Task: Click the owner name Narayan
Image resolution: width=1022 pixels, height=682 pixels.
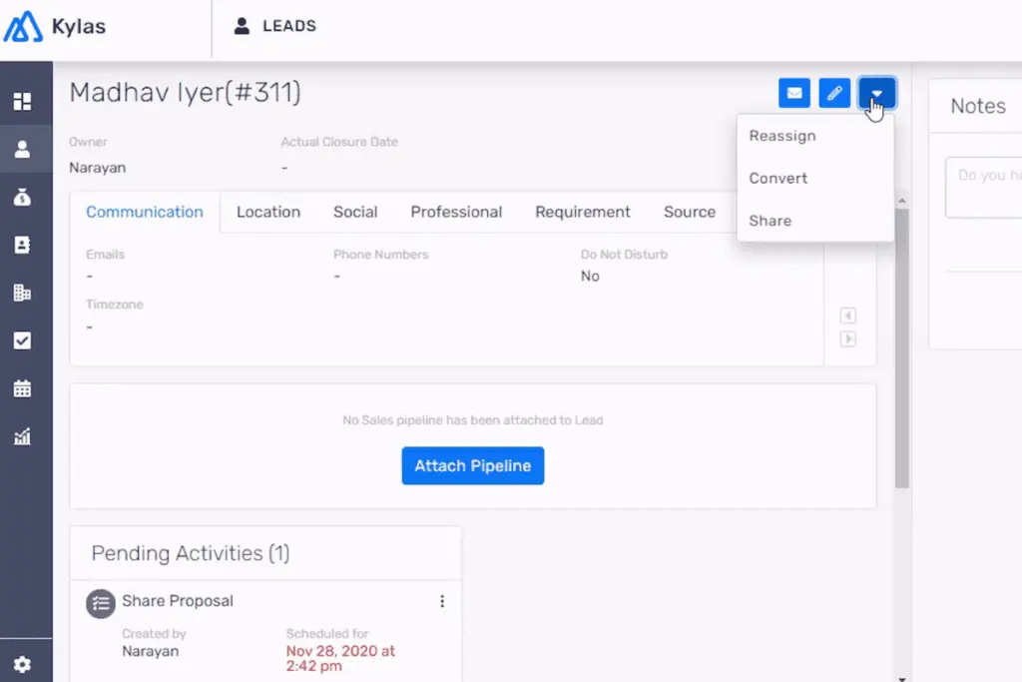Action: pos(98,168)
